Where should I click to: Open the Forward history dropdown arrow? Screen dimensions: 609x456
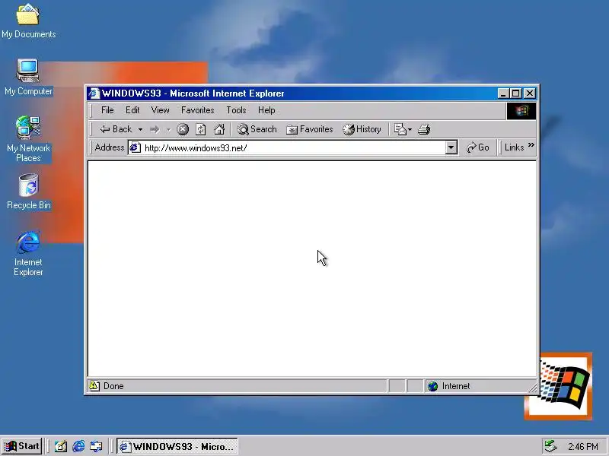168,129
